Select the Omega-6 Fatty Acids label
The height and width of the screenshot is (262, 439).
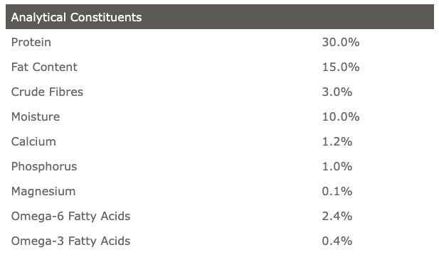(x=71, y=216)
